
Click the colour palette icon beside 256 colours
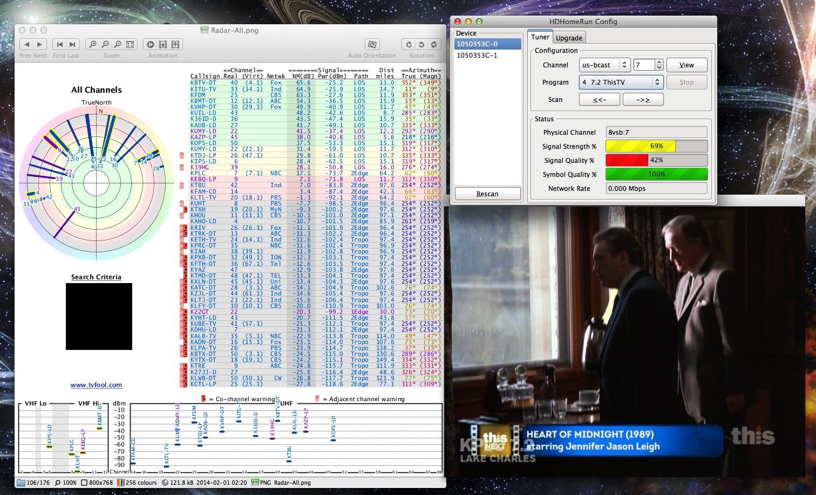121,483
